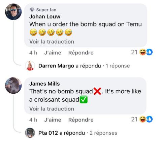
Task: Open thumbs-up reaction on James Mills' comment
Action: (x=150, y=119)
